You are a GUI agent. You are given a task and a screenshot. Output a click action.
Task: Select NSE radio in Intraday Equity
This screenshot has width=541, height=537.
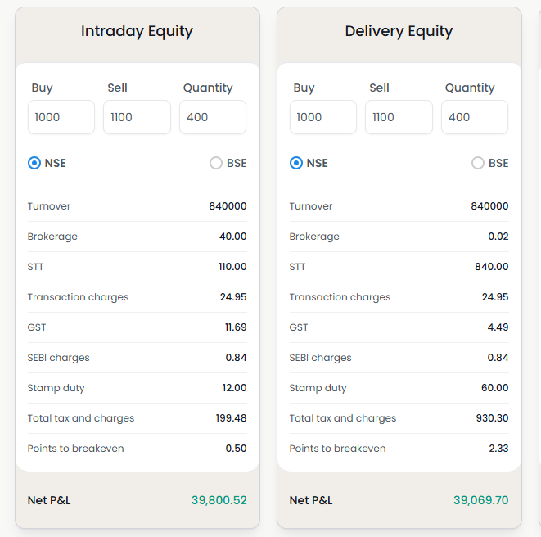point(34,163)
